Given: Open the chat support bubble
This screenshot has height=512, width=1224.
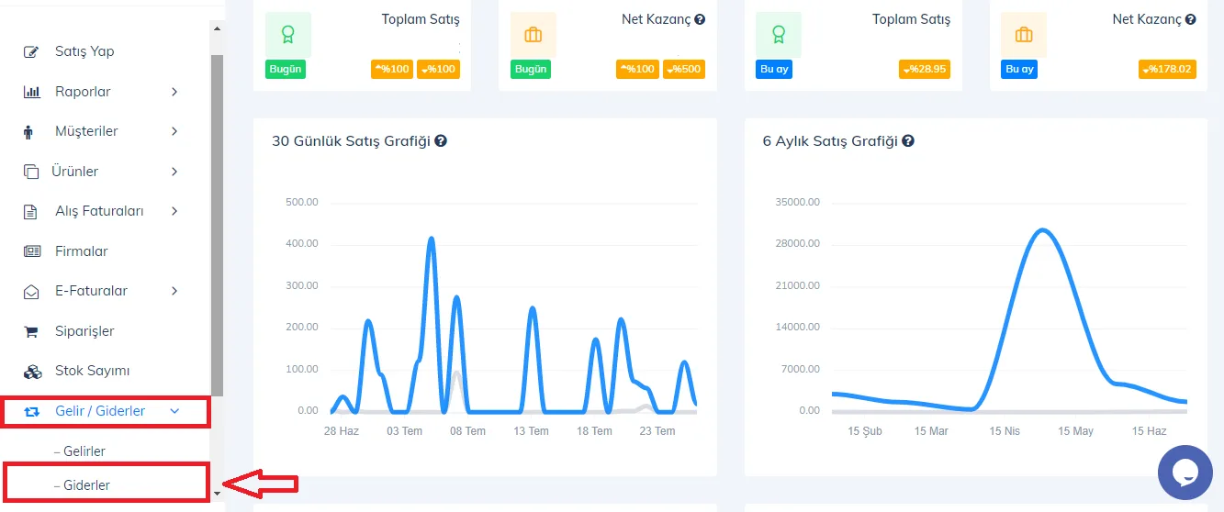Looking at the screenshot, I should click(1185, 472).
